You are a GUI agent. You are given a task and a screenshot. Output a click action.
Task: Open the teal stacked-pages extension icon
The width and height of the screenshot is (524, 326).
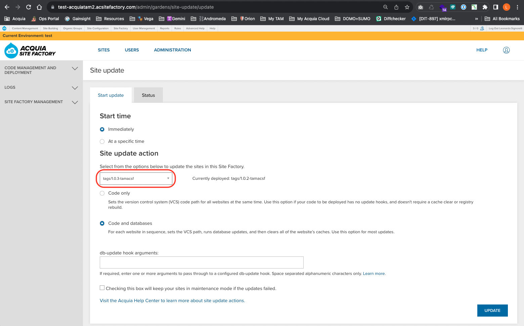[x=453, y=7]
